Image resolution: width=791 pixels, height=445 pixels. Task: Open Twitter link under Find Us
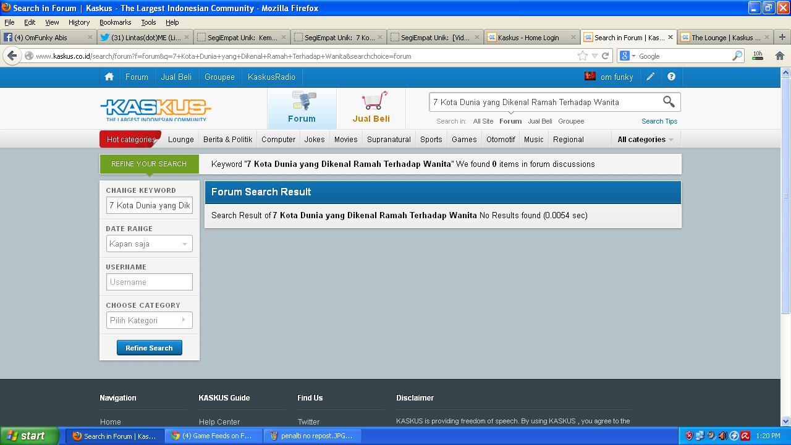point(308,422)
